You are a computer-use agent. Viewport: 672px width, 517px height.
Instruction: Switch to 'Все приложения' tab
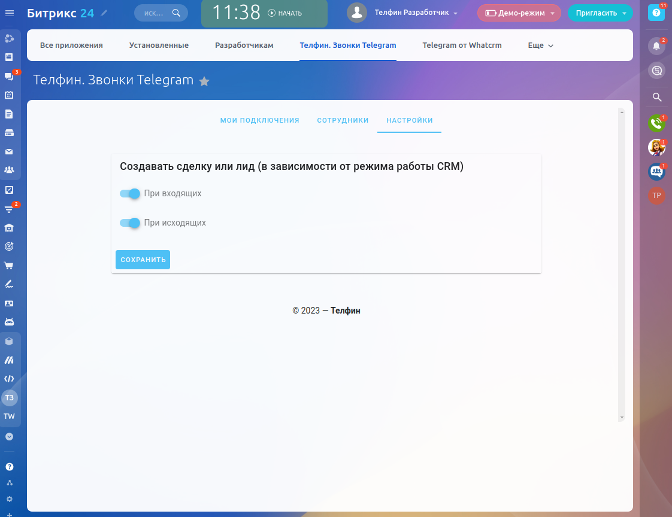pyautogui.click(x=71, y=45)
